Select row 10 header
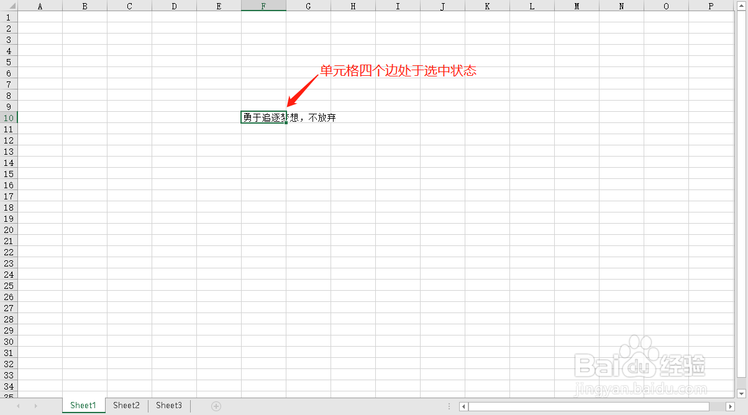748x415 pixels. [9, 117]
